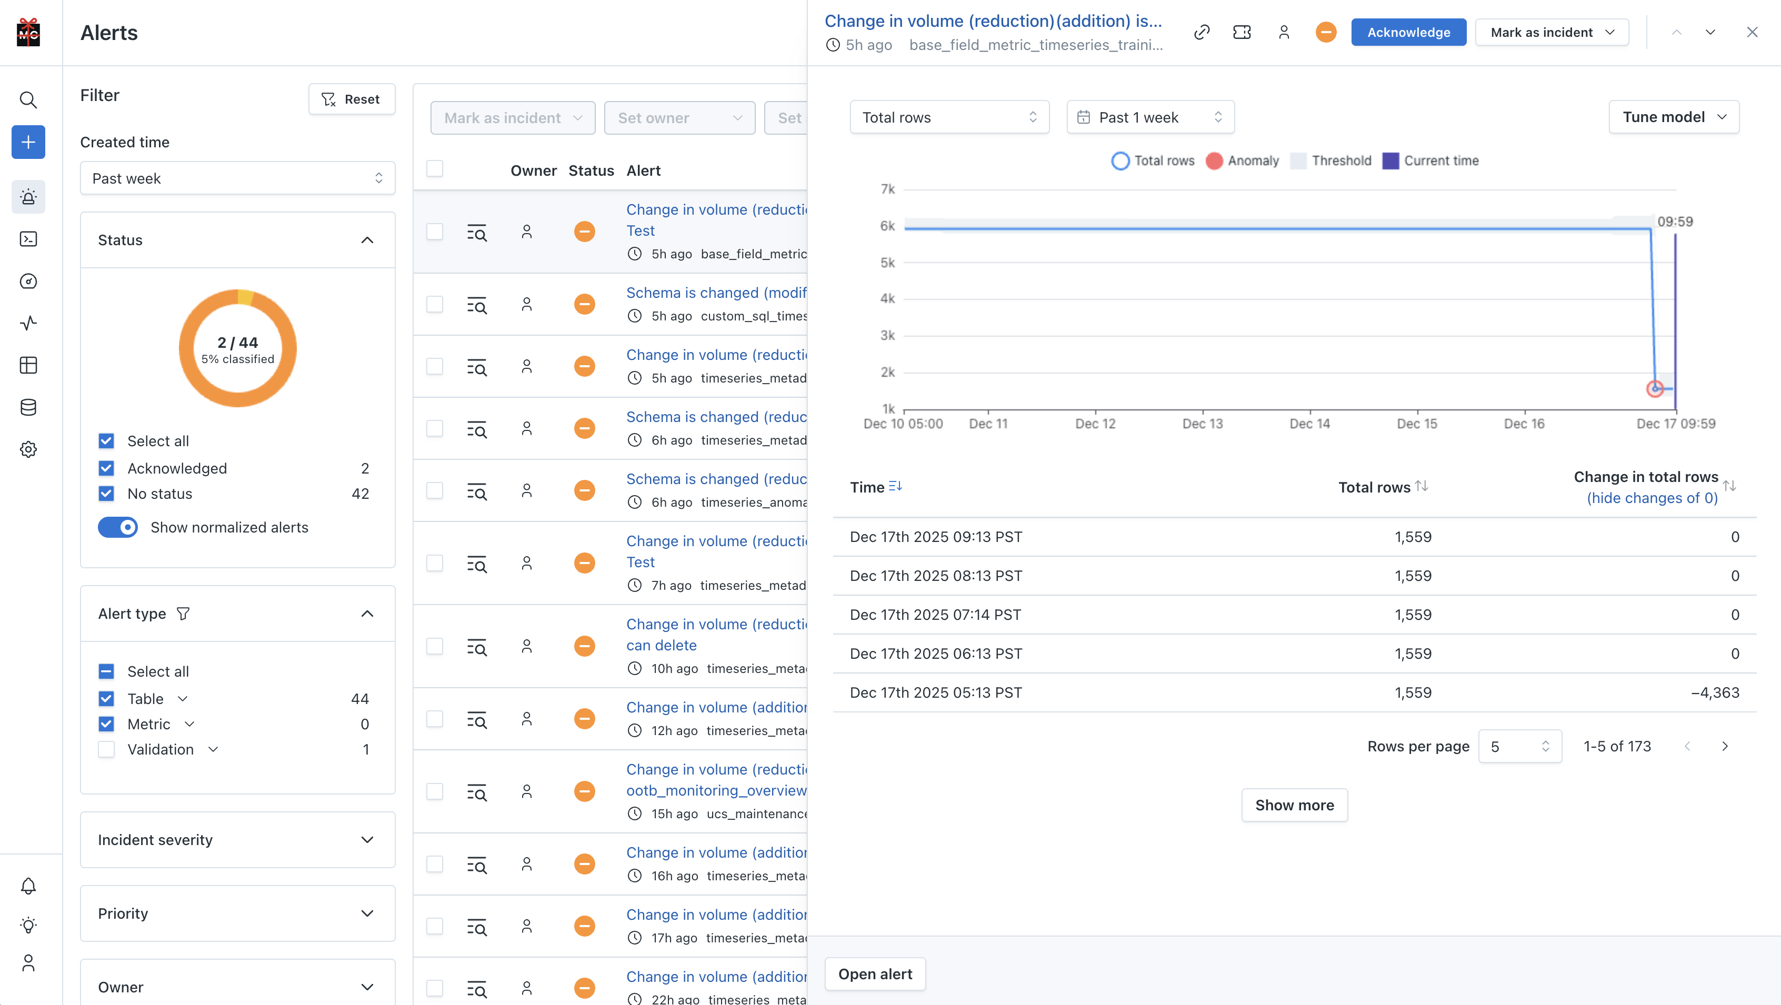Click the ticket icon in alert header
Viewport: 1781px width, 1005px height.
[x=1242, y=33]
